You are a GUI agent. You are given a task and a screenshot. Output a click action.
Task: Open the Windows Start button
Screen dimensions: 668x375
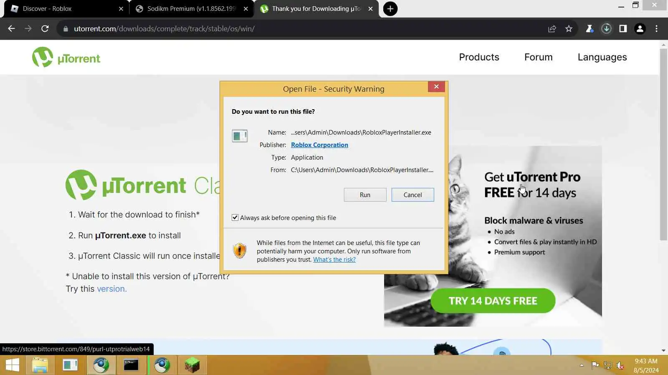(x=12, y=365)
